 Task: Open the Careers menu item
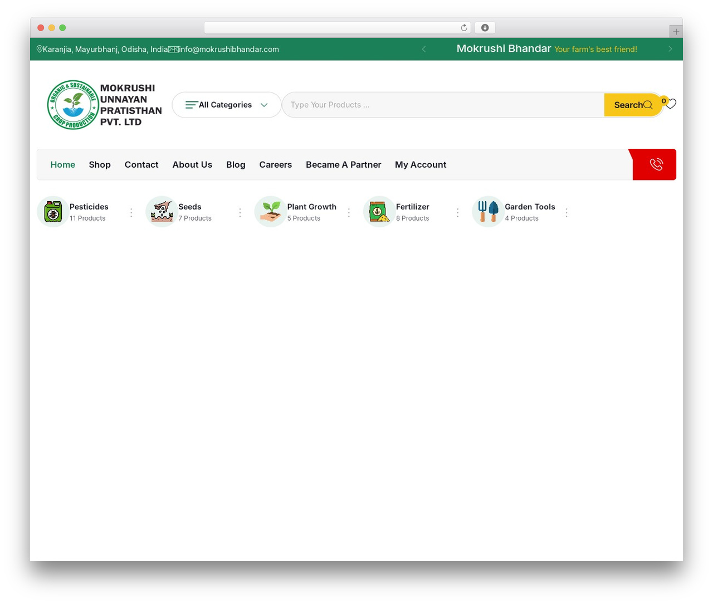[x=275, y=164]
